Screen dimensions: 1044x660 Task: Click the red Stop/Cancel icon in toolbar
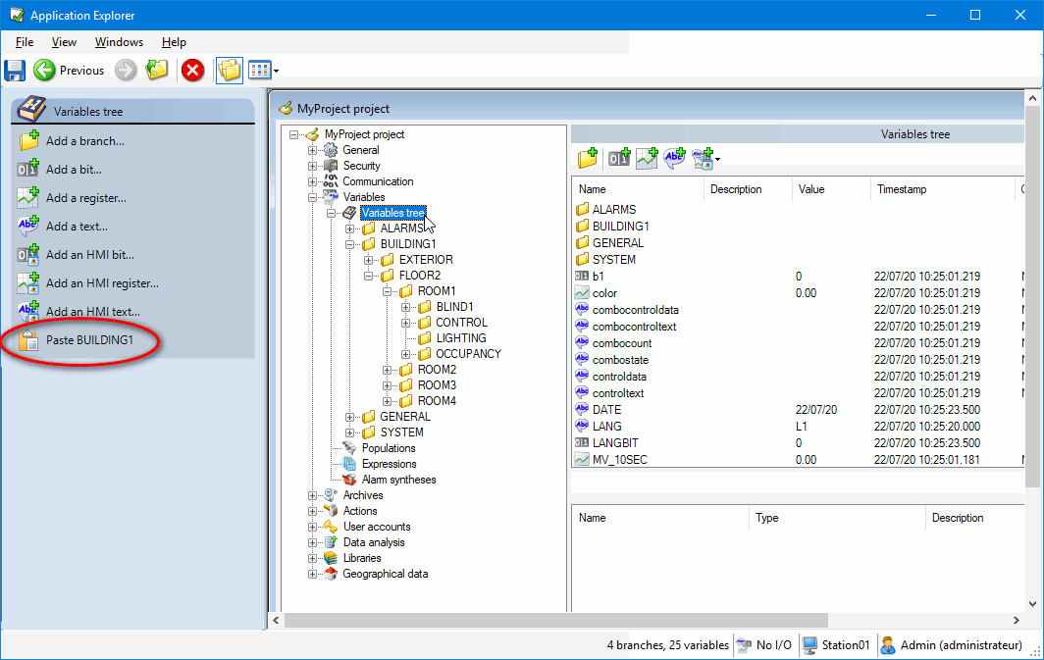tap(192, 70)
